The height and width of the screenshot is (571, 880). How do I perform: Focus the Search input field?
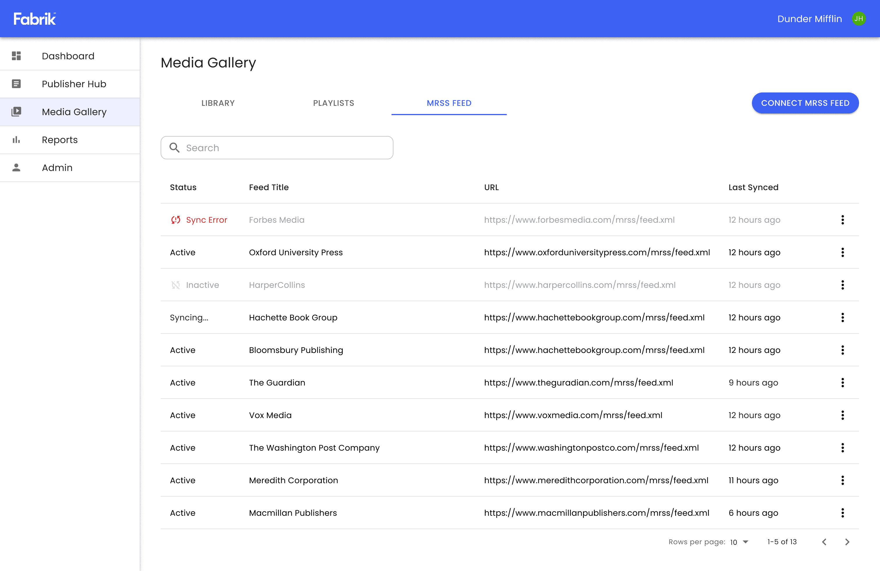point(277,148)
